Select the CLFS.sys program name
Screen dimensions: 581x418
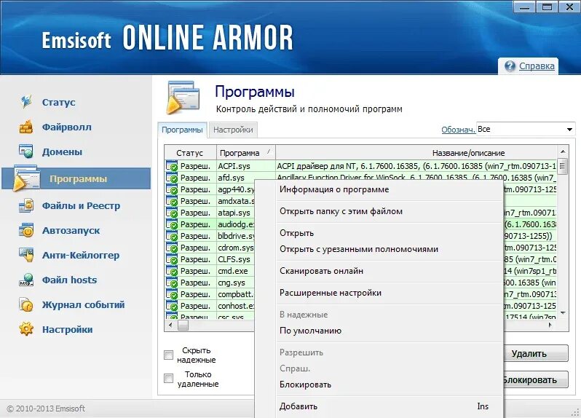[x=234, y=259]
